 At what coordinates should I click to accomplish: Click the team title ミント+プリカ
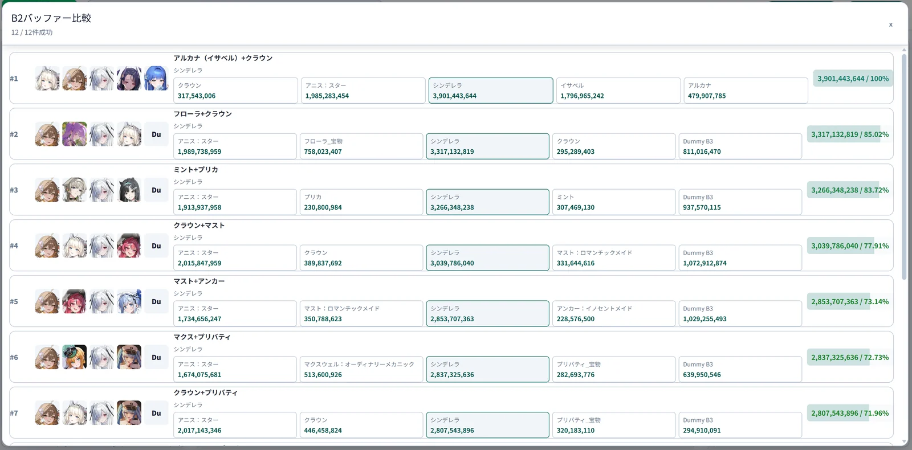click(196, 170)
